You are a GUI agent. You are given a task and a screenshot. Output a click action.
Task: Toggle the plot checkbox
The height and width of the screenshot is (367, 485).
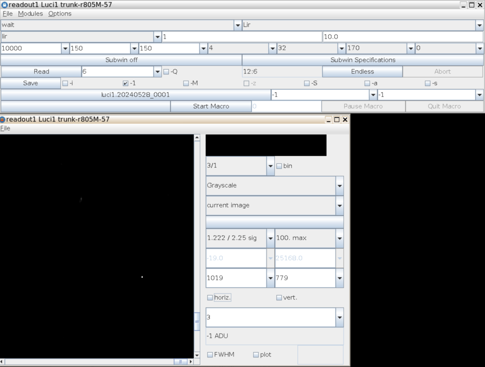pos(256,355)
